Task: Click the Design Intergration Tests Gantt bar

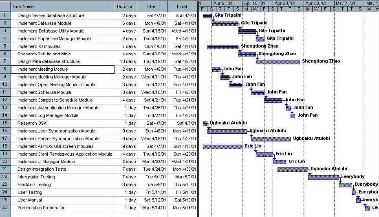Action: coord(293,169)
